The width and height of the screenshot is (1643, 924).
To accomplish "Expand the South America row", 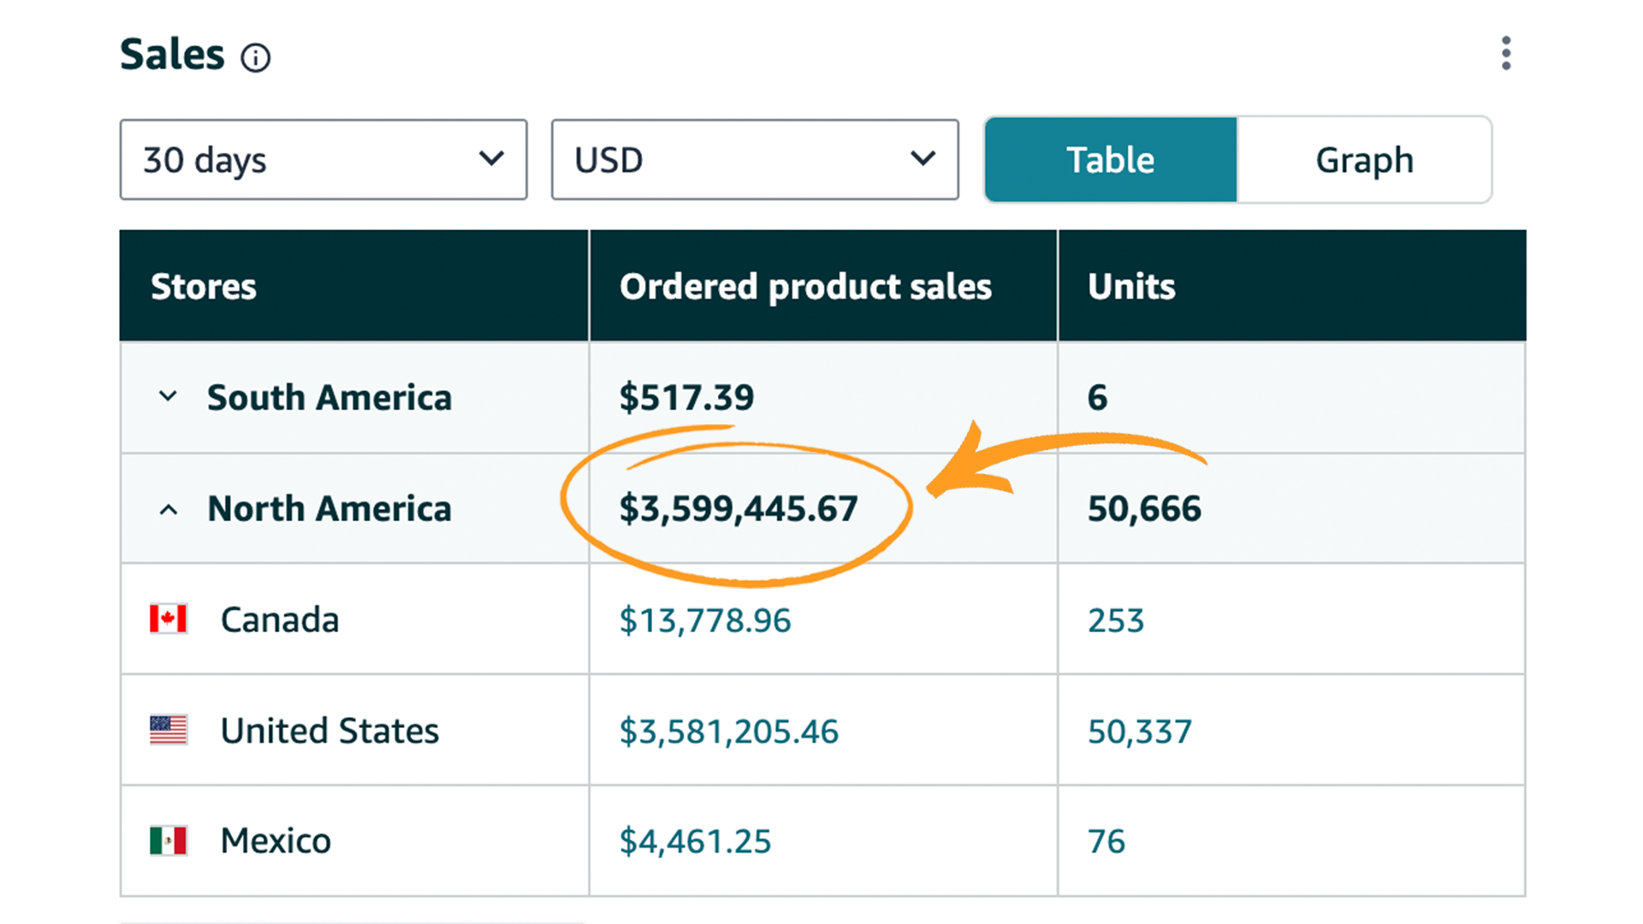I will 168,397.
